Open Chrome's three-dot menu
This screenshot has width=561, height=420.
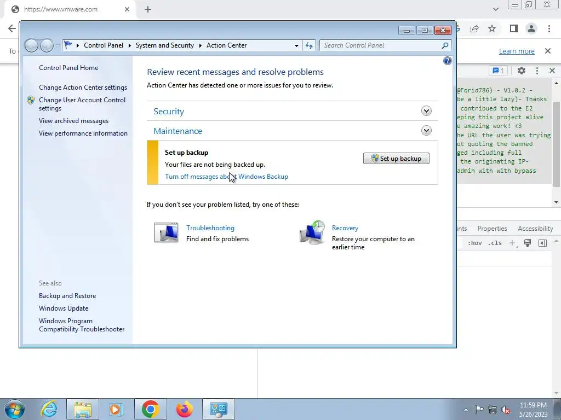click(x=549, y=28)
